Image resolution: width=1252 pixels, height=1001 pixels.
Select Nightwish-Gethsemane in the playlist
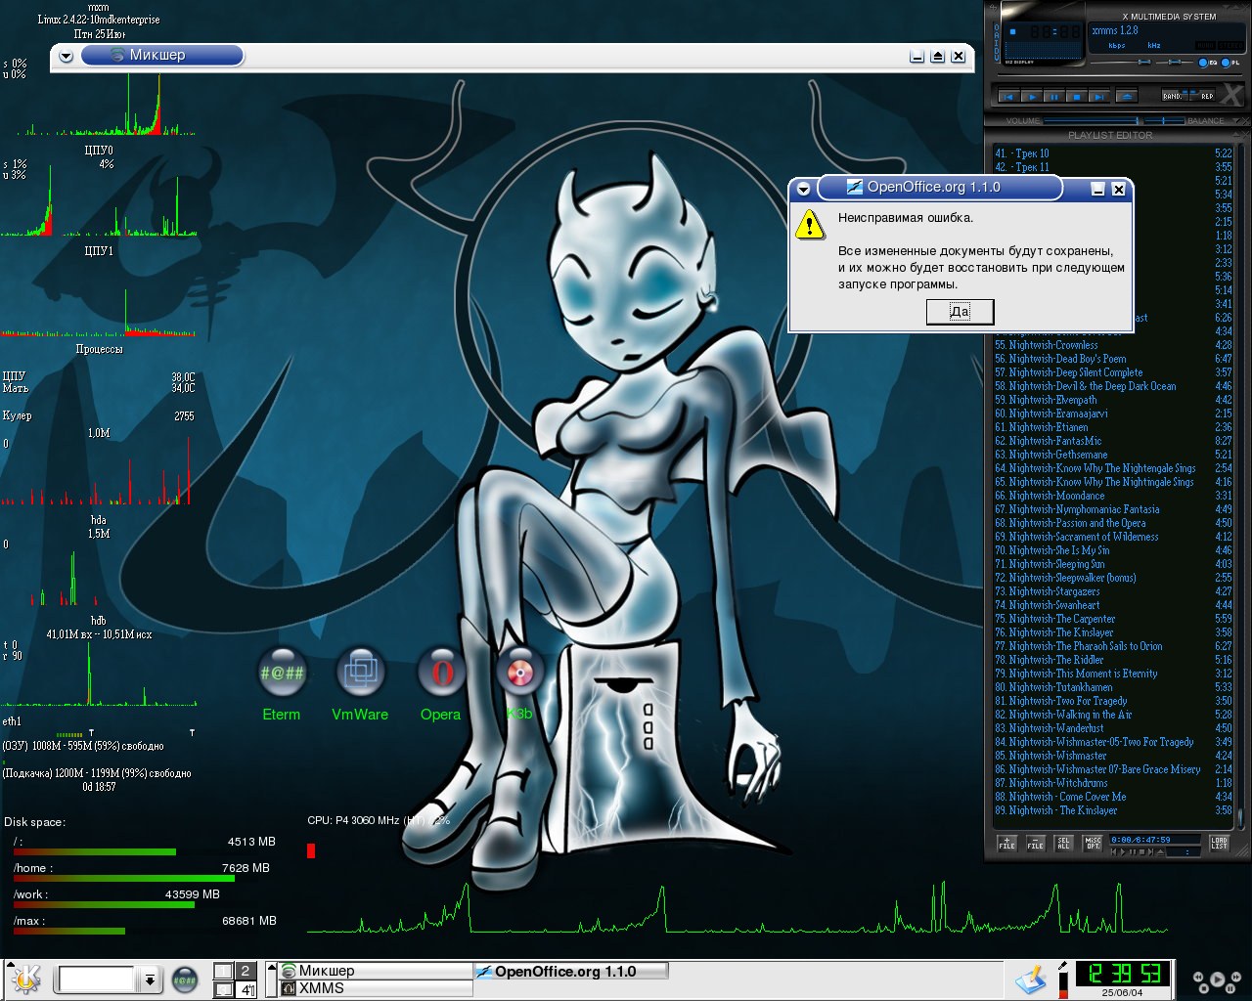coord(1113,455)
